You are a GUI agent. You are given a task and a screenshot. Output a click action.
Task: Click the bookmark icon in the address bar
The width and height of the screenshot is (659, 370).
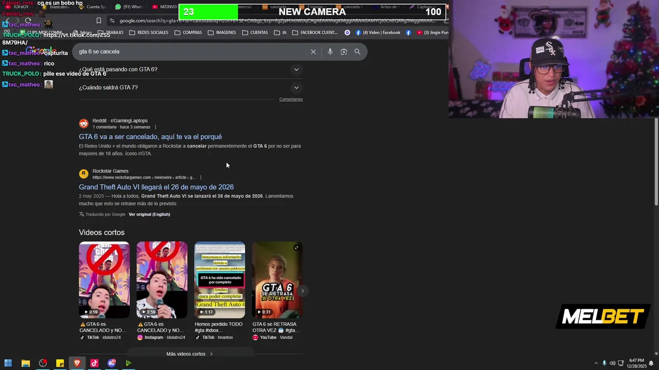click(99, 21)
